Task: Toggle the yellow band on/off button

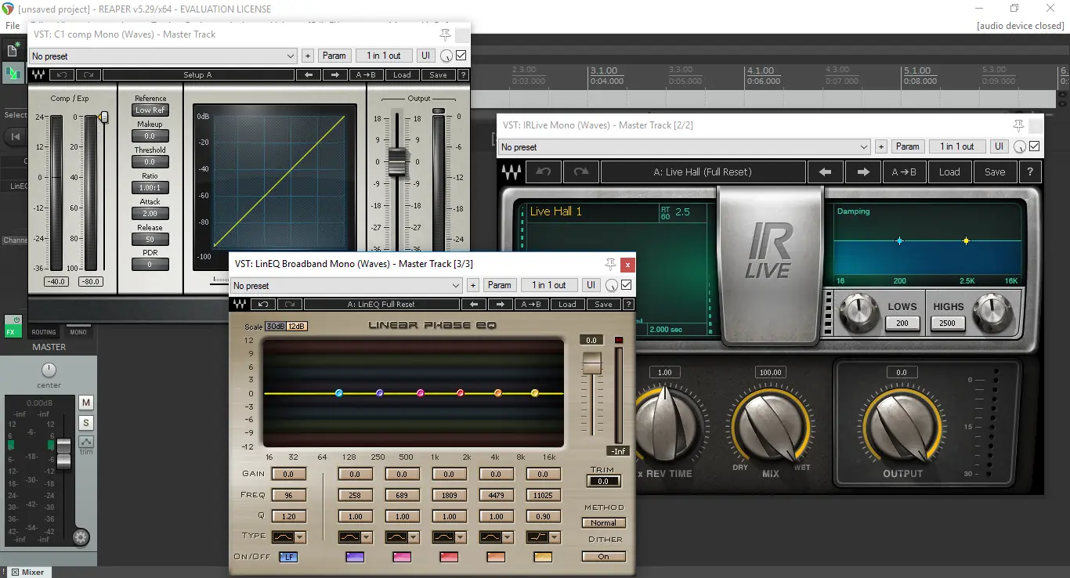Action: (543, 557)
